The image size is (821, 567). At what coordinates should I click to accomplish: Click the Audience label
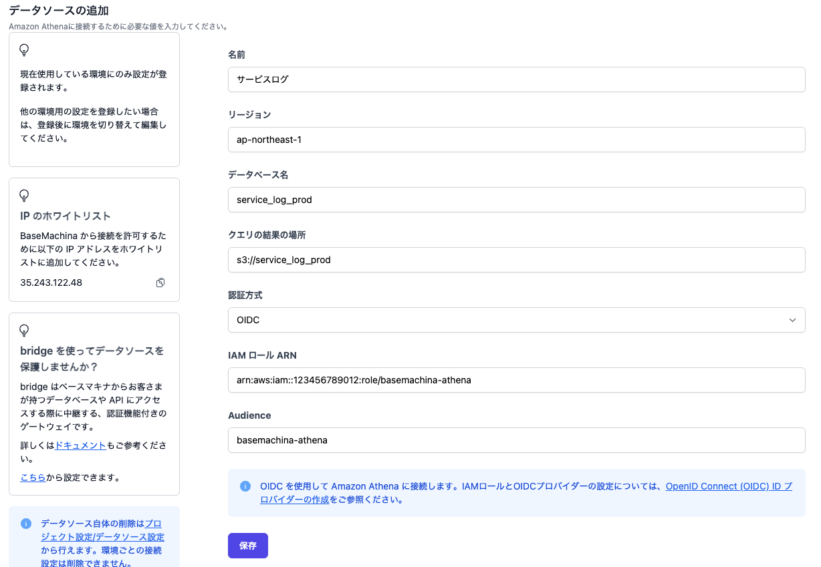point(249,415)
